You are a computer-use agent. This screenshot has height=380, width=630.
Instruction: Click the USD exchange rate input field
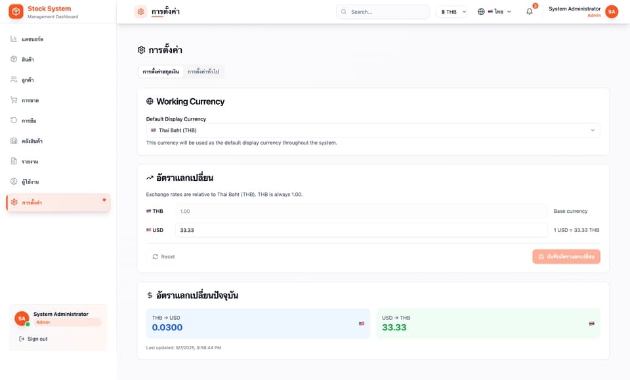[x=361, y=230]
